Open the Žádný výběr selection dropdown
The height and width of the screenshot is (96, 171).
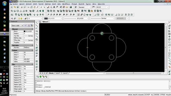tap(17, 26)
